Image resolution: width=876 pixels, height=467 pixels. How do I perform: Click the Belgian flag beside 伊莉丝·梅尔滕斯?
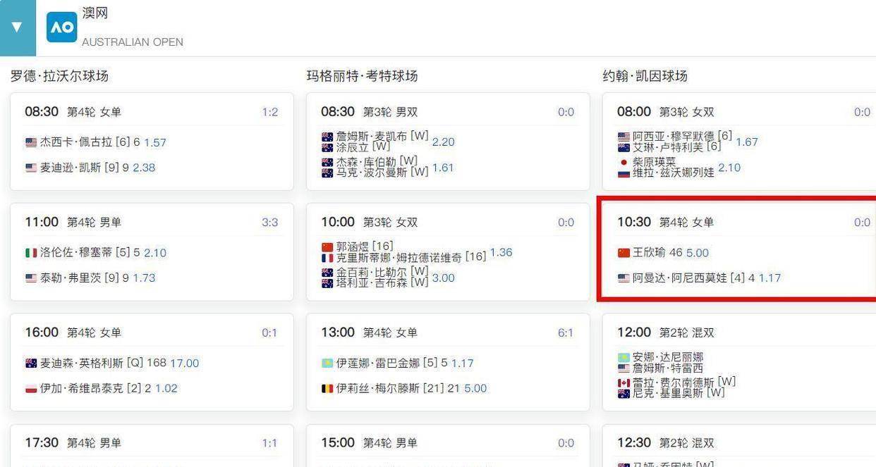(327, 389)
